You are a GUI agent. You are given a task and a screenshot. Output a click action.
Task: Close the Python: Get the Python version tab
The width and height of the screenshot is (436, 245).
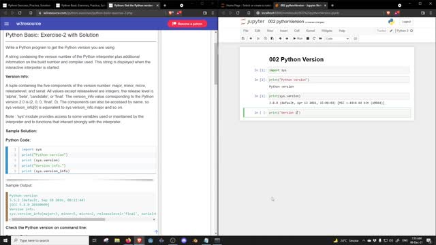[x=157, y=5]
